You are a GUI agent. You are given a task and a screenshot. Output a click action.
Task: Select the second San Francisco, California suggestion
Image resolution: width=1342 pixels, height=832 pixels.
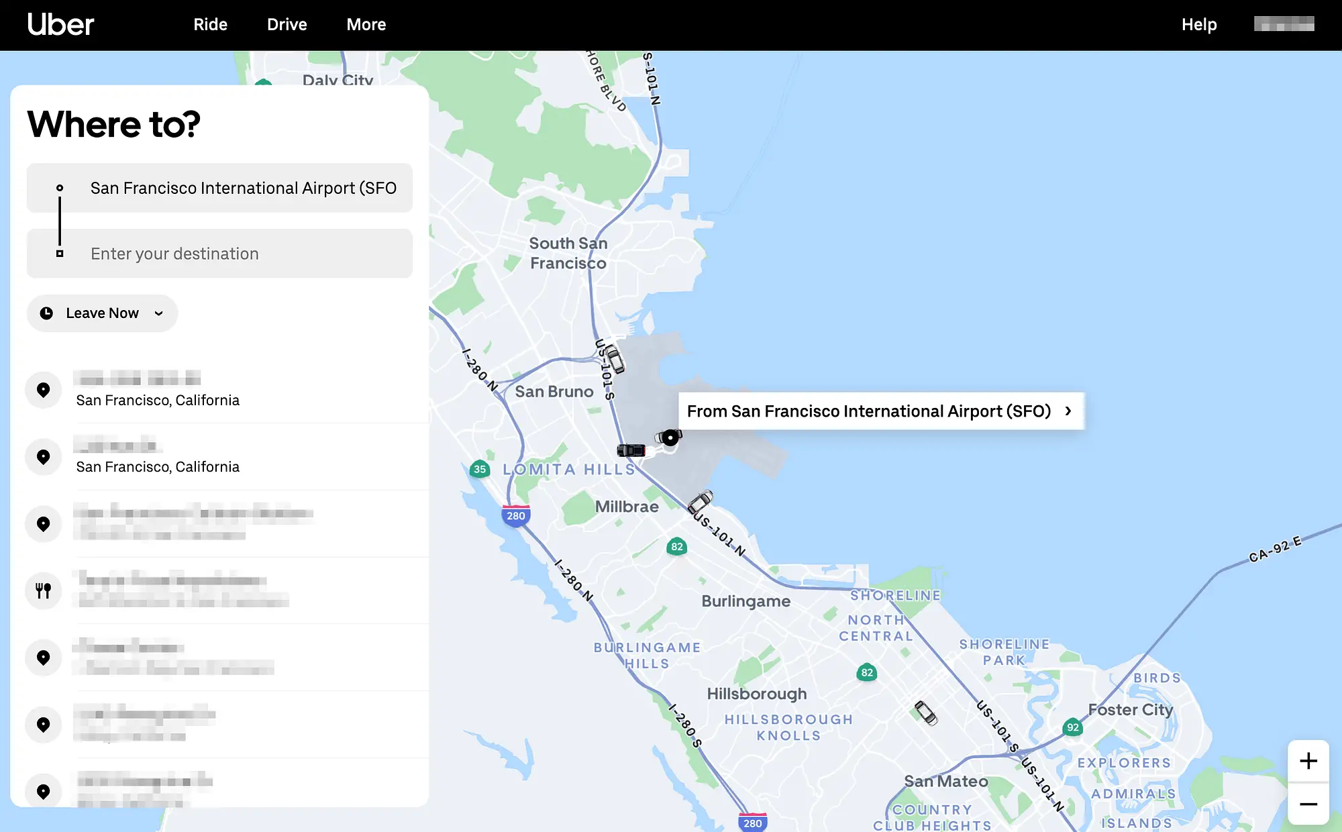(x=227, y=457)
